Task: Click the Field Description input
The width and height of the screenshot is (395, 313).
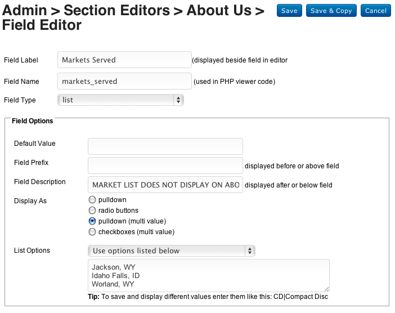Action: point(165,185)
